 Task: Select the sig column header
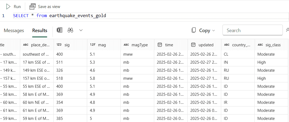pyautogui.click(x=71, y=45)
